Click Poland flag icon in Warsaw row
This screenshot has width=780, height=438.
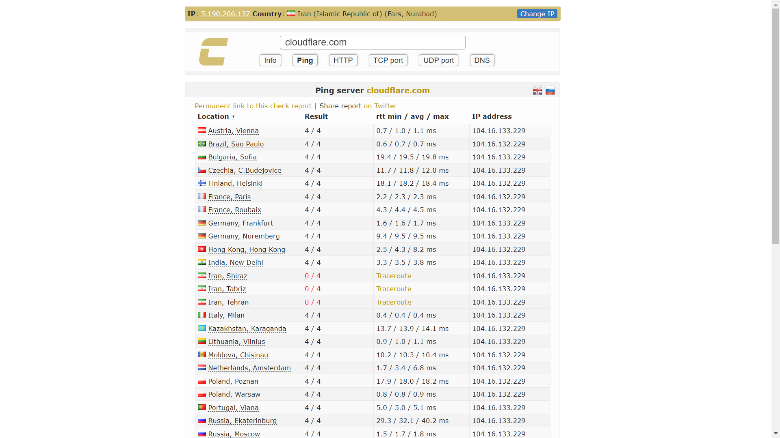pos(202,394)
